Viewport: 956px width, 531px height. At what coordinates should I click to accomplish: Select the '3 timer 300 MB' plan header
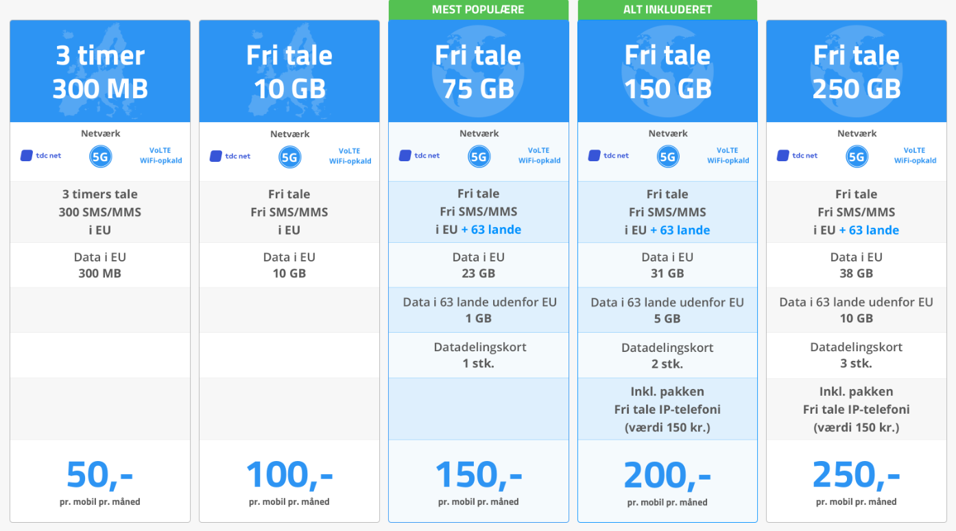pyautogui.click(x=100, y=71)
